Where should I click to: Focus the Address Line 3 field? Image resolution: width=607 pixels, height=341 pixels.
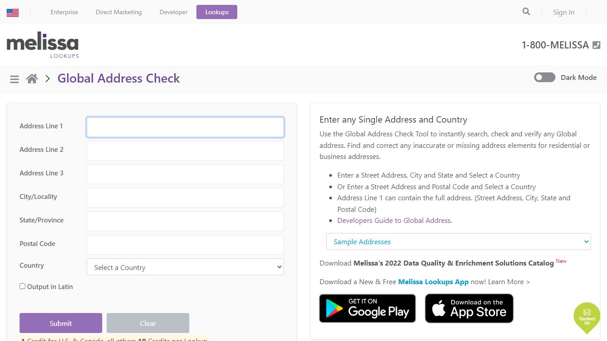coord(185,174)
